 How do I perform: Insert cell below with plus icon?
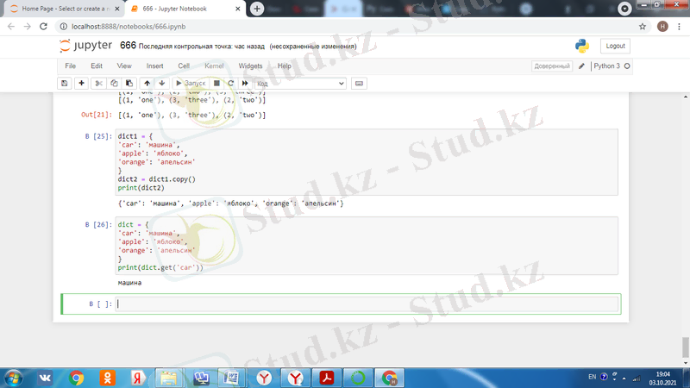click(81, 84)
